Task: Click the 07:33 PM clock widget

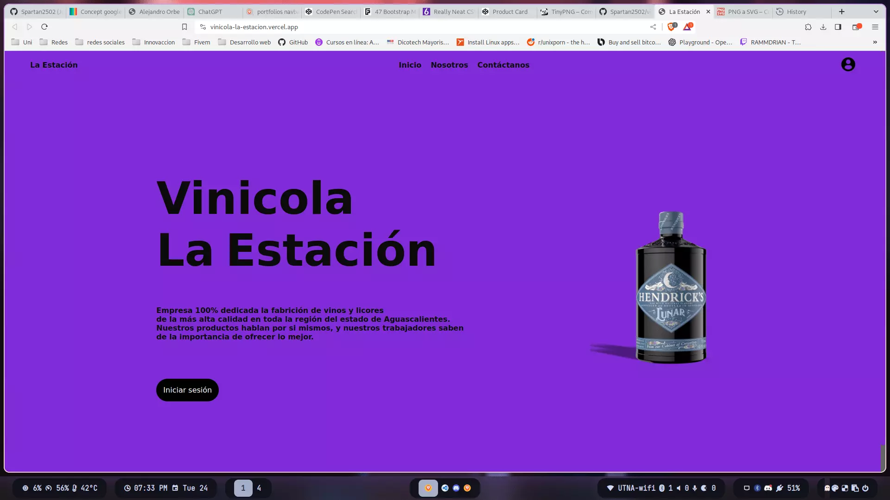Action: (x=146, y=488)
